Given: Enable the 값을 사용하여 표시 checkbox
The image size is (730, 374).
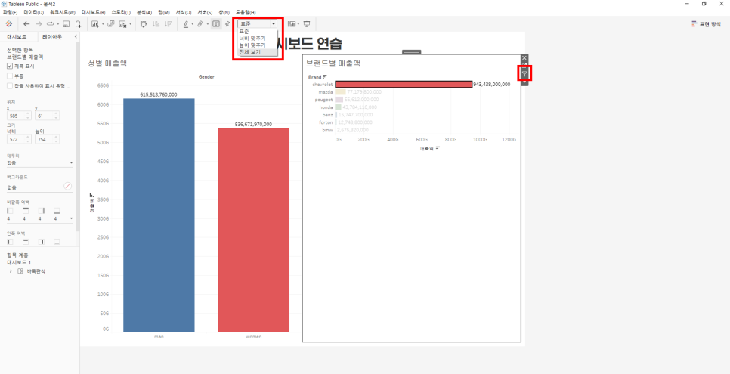Looking at the screenshot, I should click(10, 85).
